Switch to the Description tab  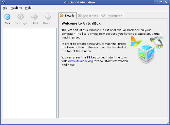pos(112,16)
